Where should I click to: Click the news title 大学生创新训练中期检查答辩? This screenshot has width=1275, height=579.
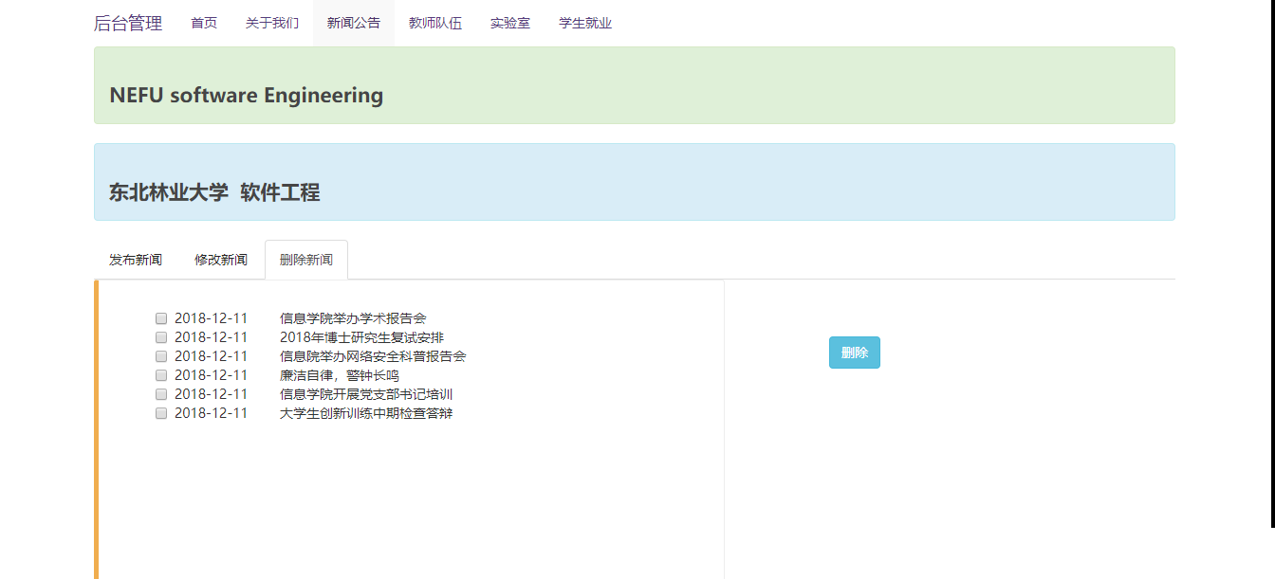[x=366, y=413]
